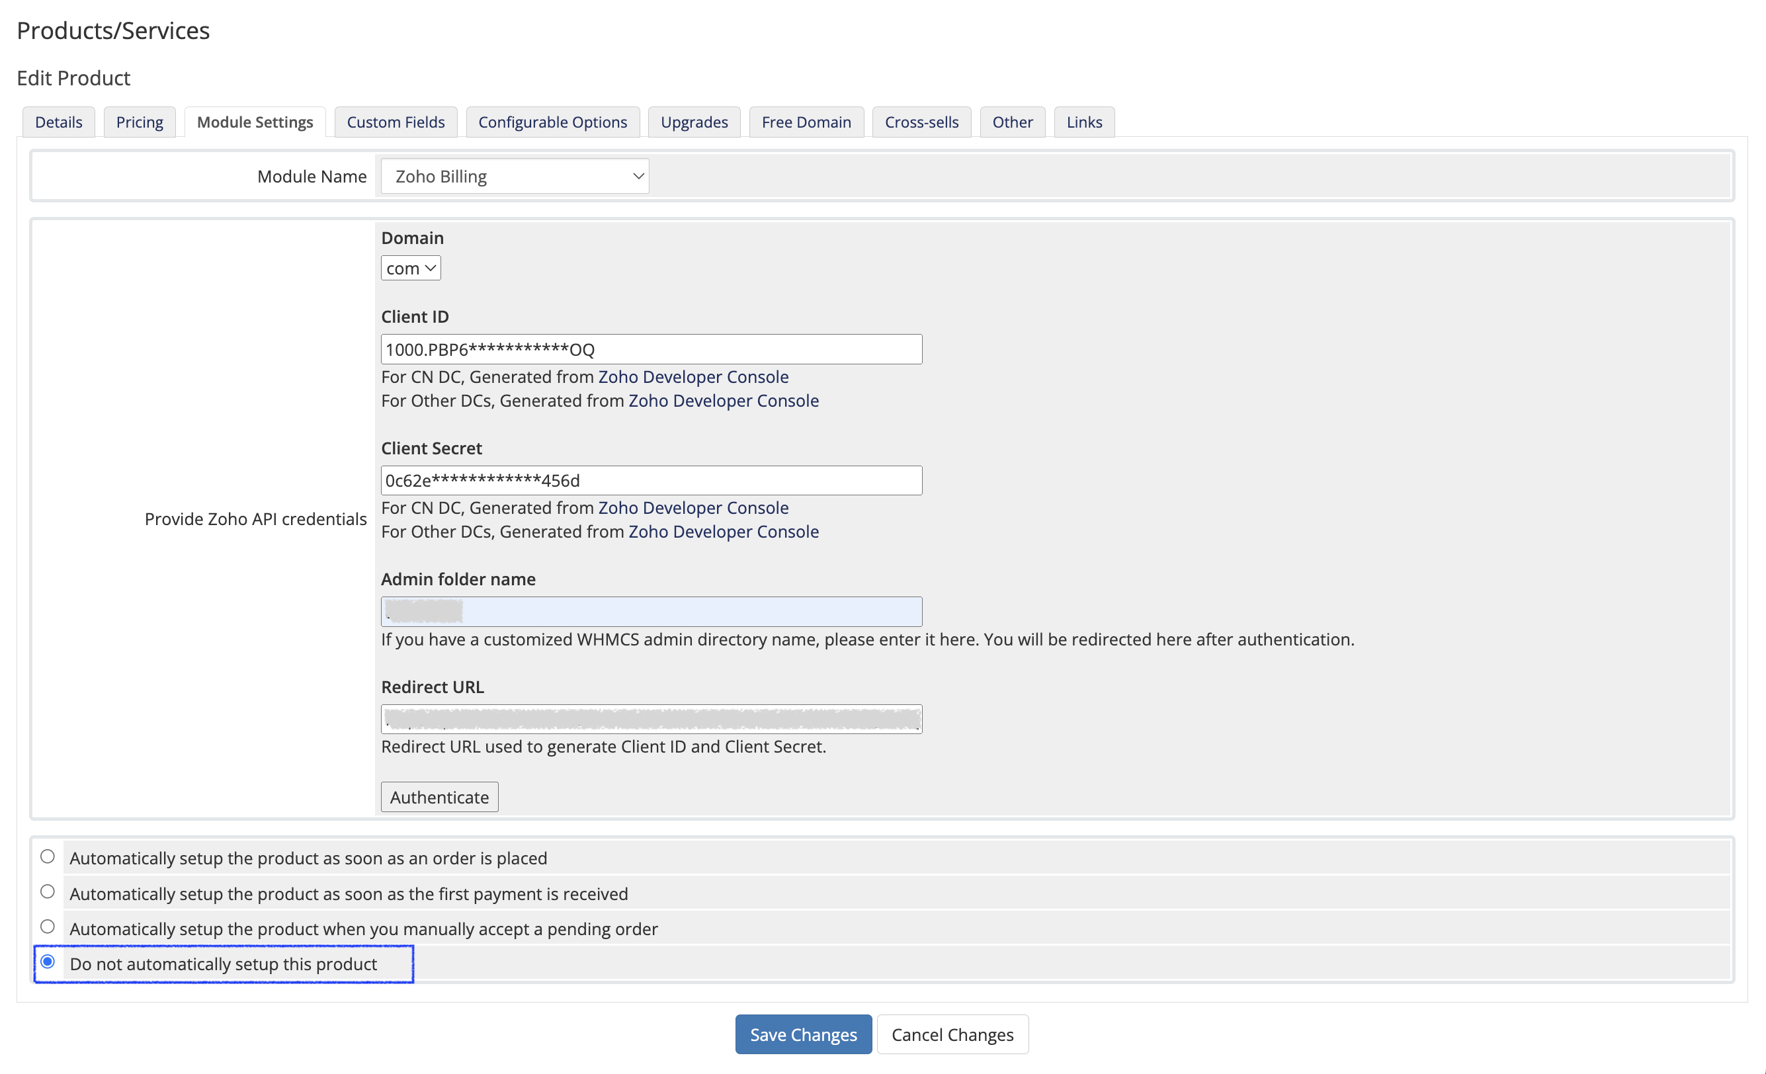Click into the Client ID field
1766x1074 pixels.
(651, 350)
